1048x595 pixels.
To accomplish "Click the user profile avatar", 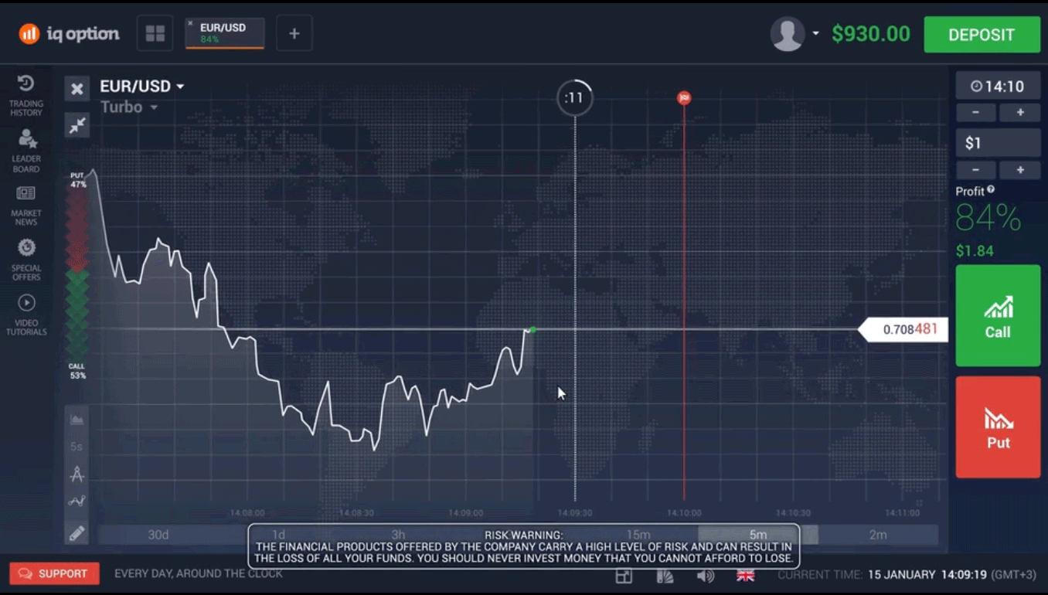I will (x=788, y=34).
